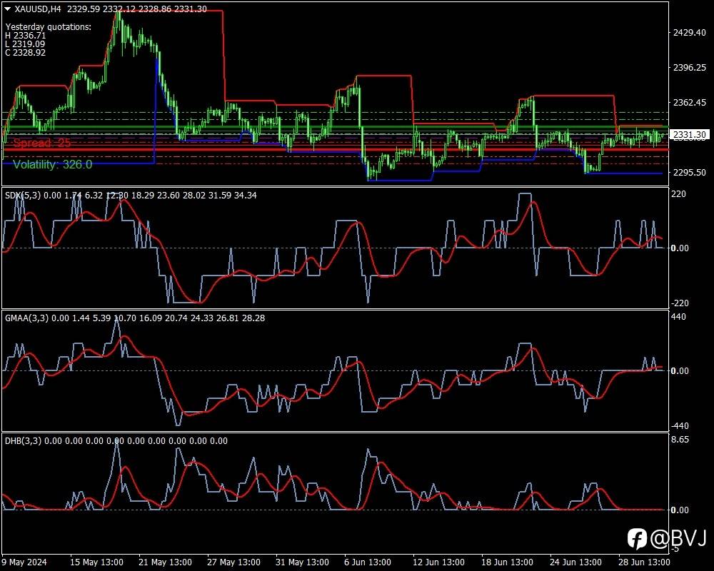Click the current price label 2331.30
The height and width of the screenshot is (571, 714).
[x=688, y=135]
